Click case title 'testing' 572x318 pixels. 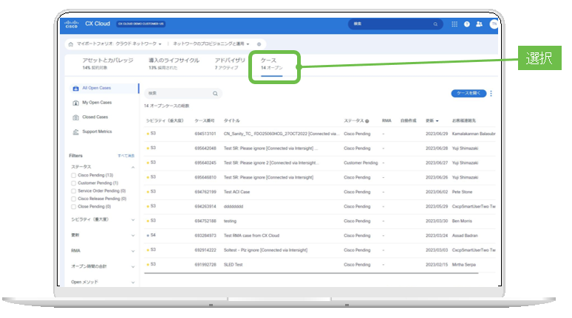[x=230, y=221]
